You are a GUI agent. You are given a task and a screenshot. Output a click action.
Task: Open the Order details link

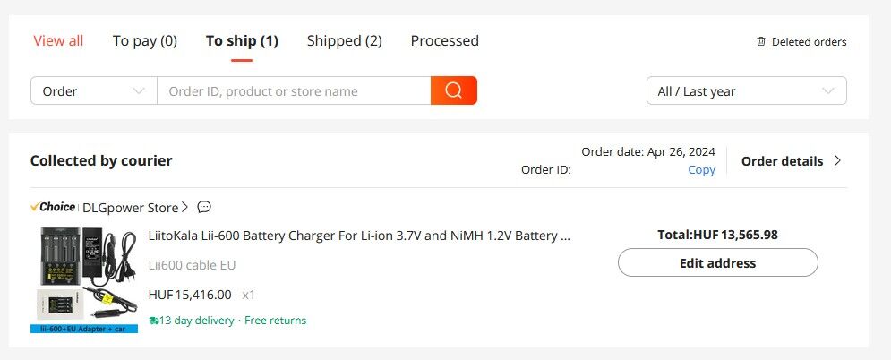click(782, 161)
